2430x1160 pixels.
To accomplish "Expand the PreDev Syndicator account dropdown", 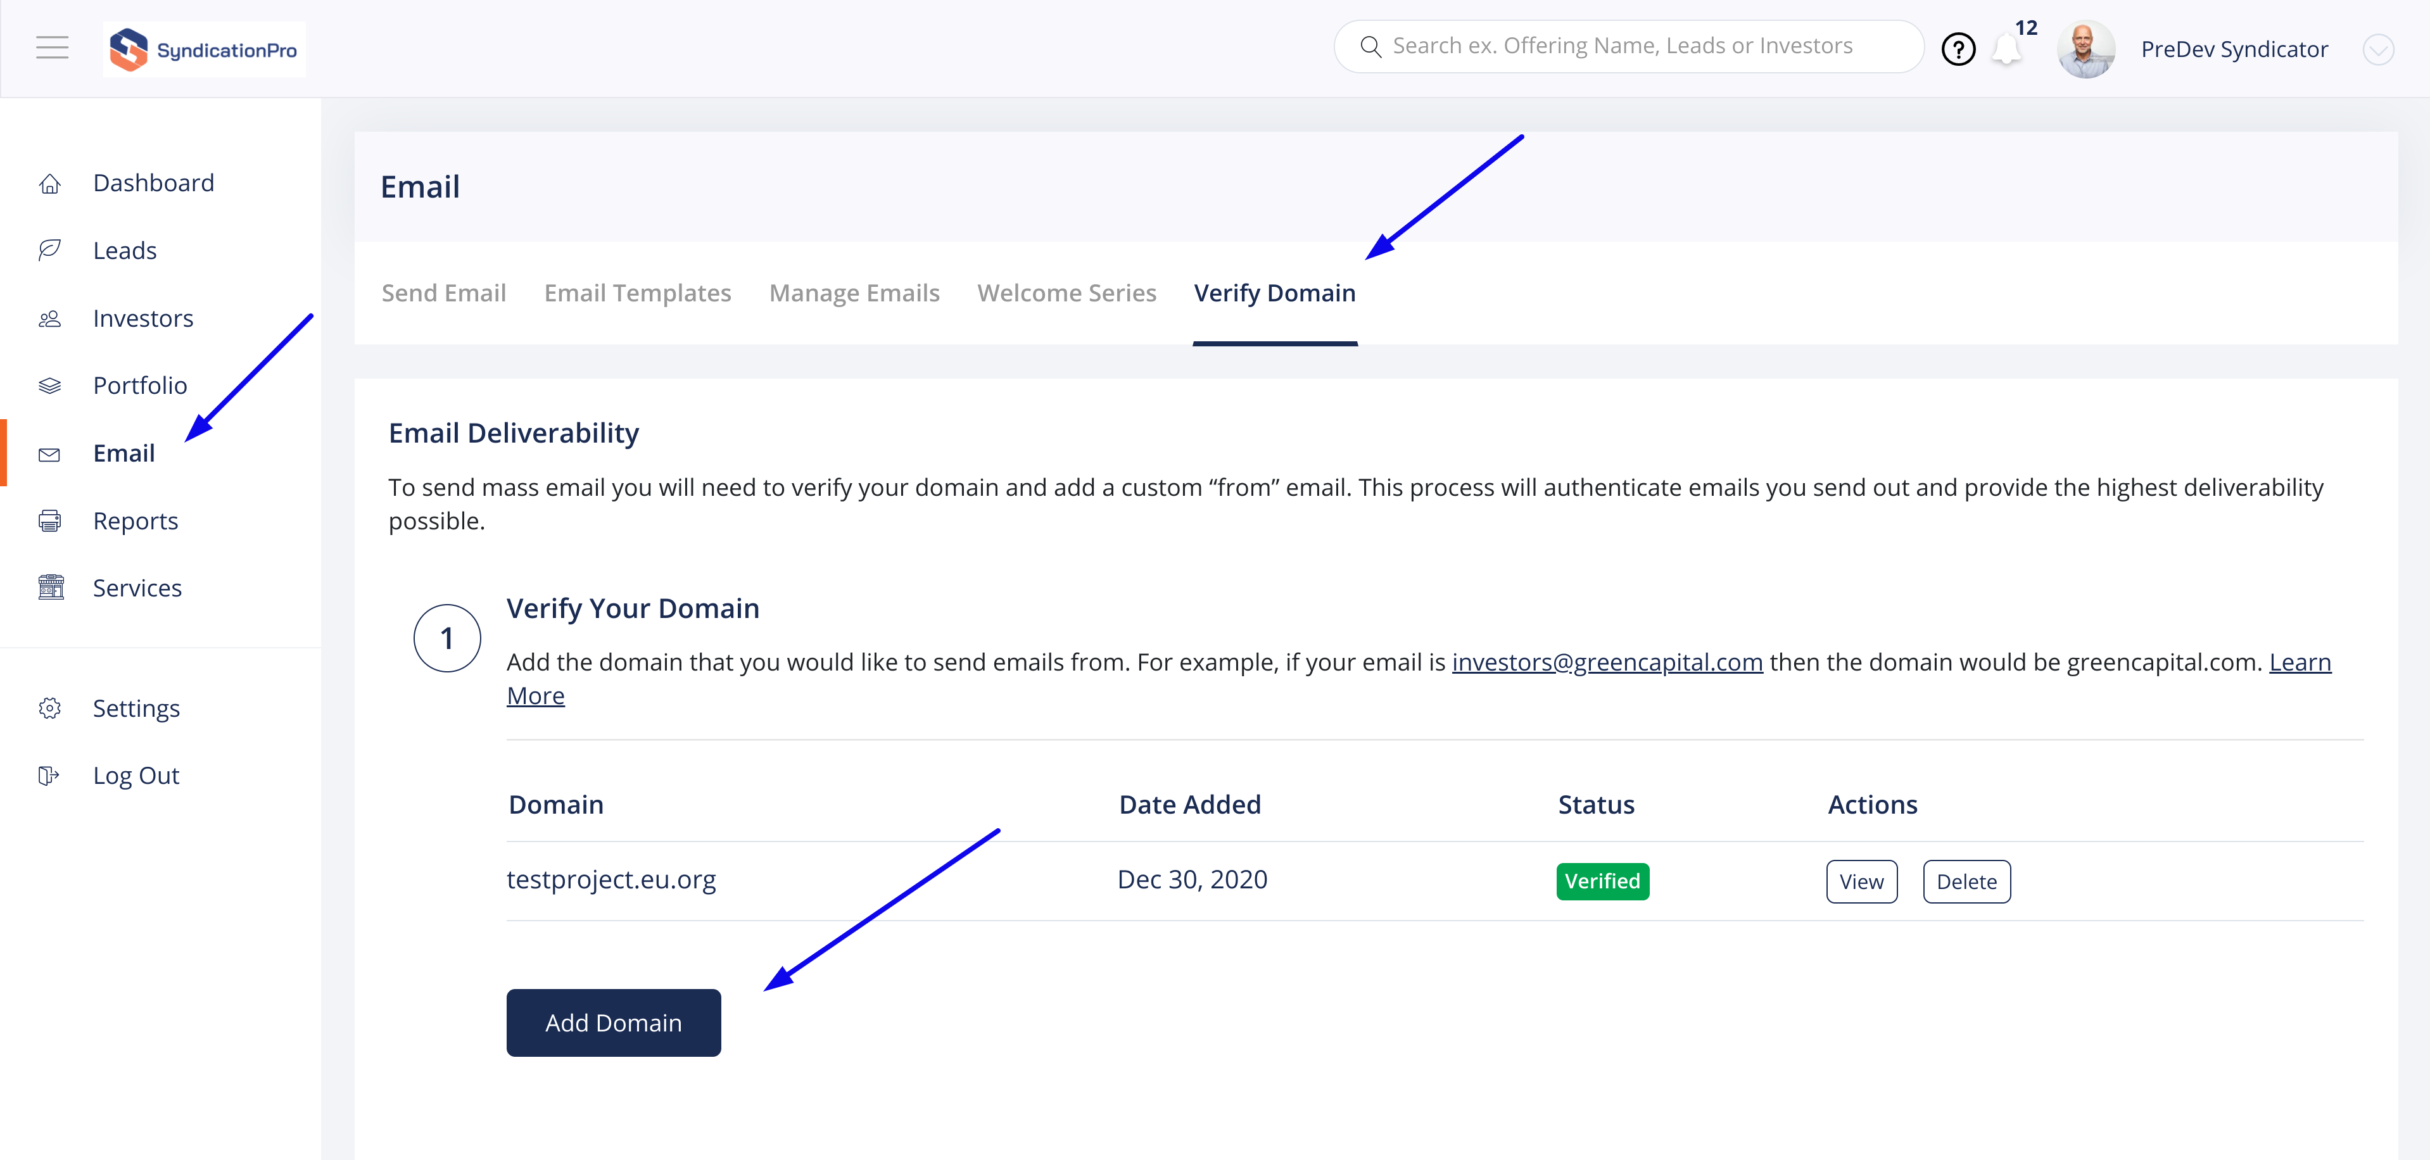I will click(2377, 49).
